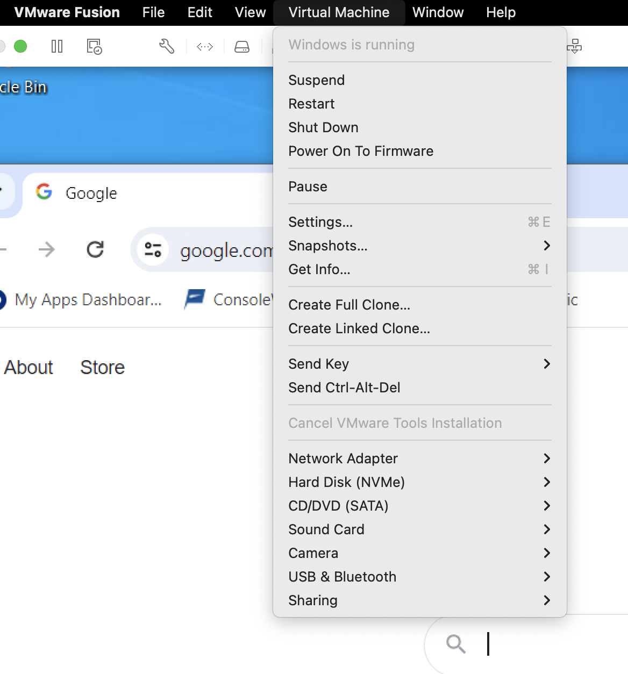
Task: Click the Google favicon on the tab
Action: (x=44, y=191)
